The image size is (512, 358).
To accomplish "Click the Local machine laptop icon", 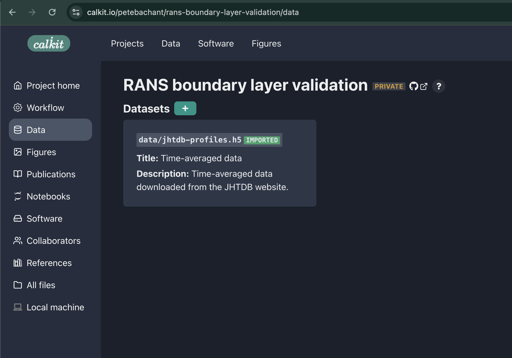I will tap(18, 307).
